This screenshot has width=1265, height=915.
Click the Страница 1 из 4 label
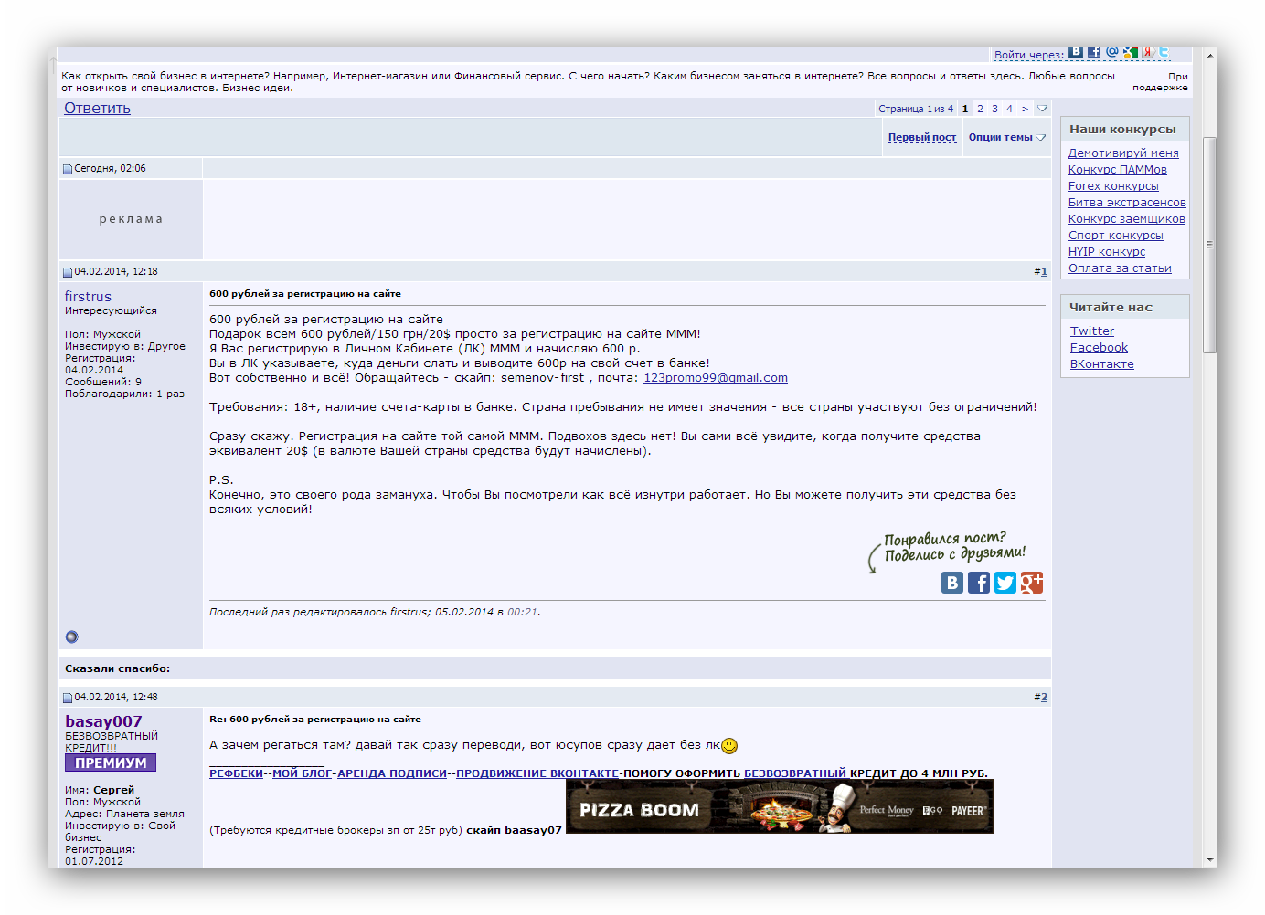[916, 109]
